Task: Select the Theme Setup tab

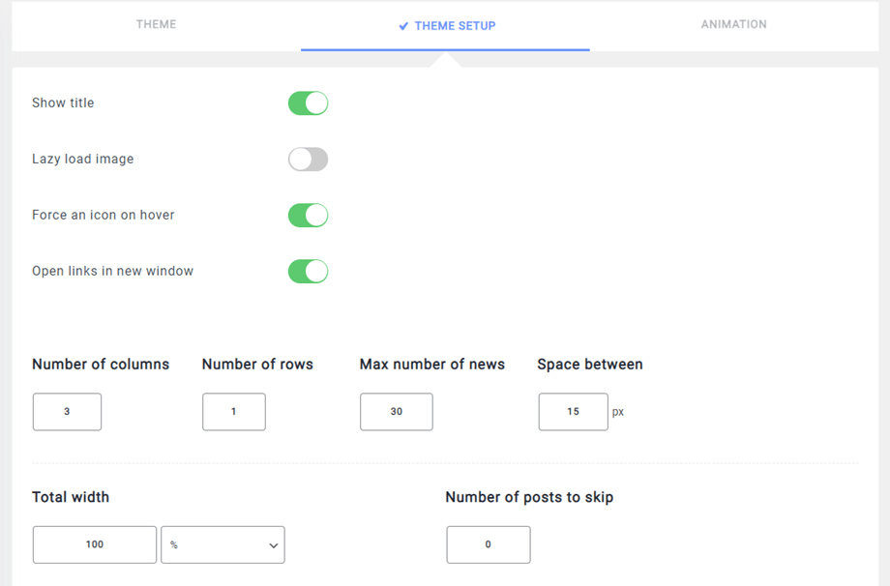Action: [446, 26]
